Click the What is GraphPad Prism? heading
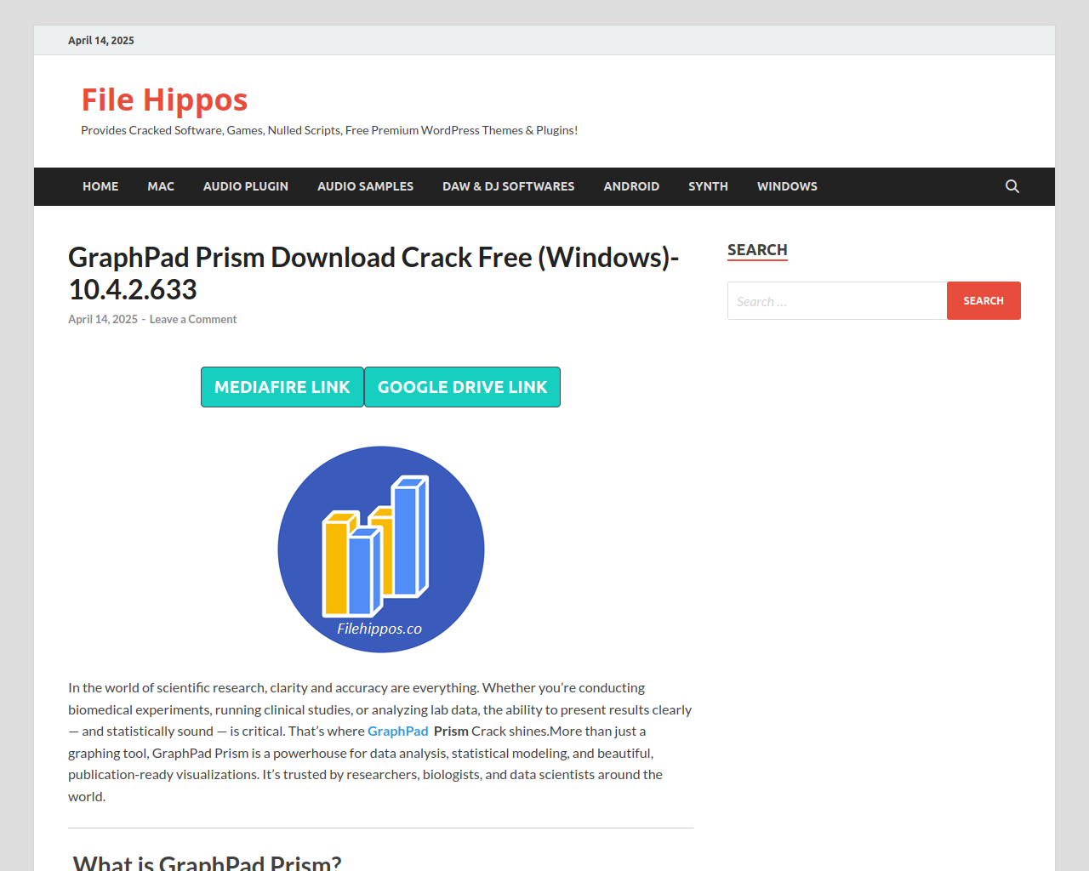 [207, 862]
